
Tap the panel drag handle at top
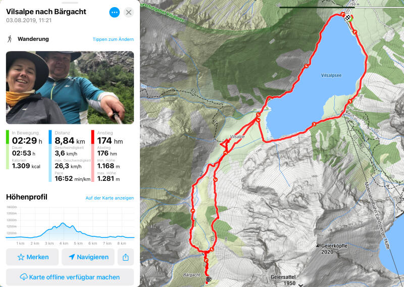[x=70, y=3]
